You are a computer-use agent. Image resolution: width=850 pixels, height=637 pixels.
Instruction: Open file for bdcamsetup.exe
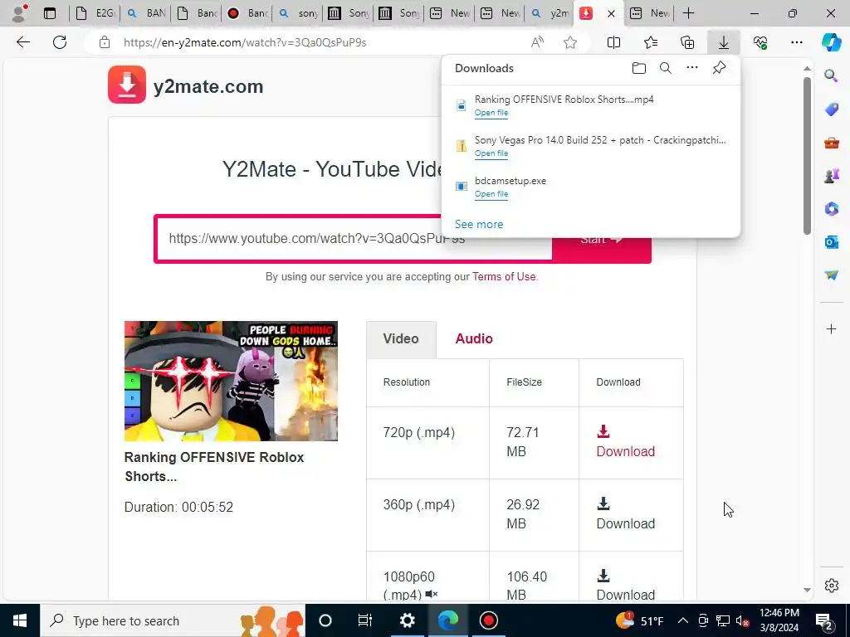tap(491, 194)
